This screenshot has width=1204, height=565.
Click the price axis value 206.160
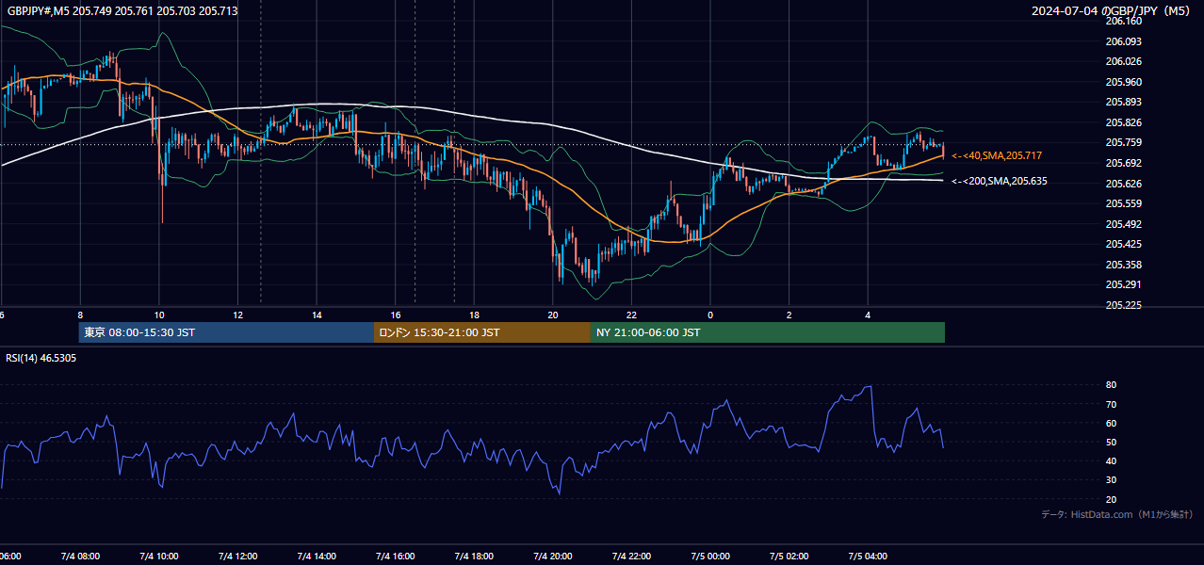click(1124, 21)
